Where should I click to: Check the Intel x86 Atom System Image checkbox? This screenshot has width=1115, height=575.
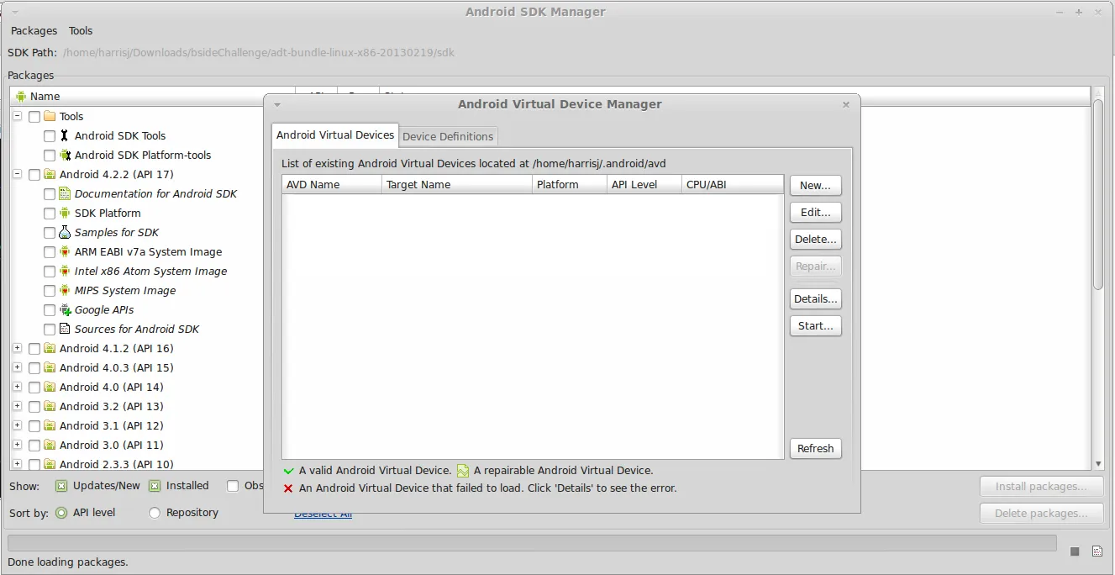[x=50, y=272]
